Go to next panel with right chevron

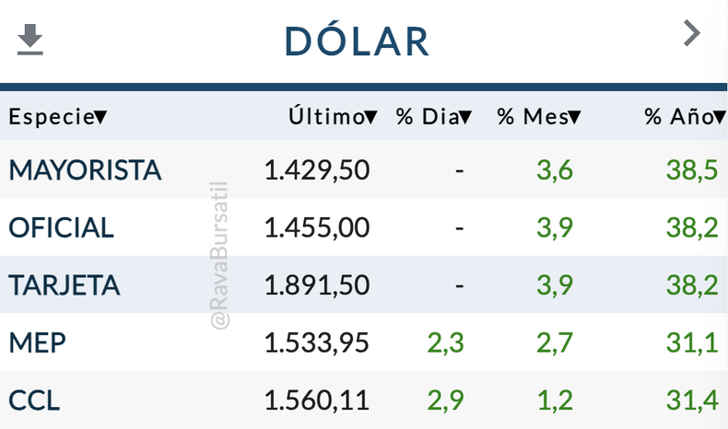[691, 34]
